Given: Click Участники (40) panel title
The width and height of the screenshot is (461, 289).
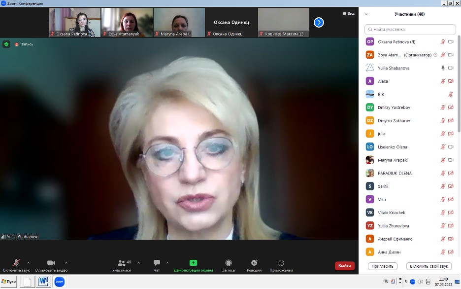Looking at the screenshot, I should click(x=410, y=14).
